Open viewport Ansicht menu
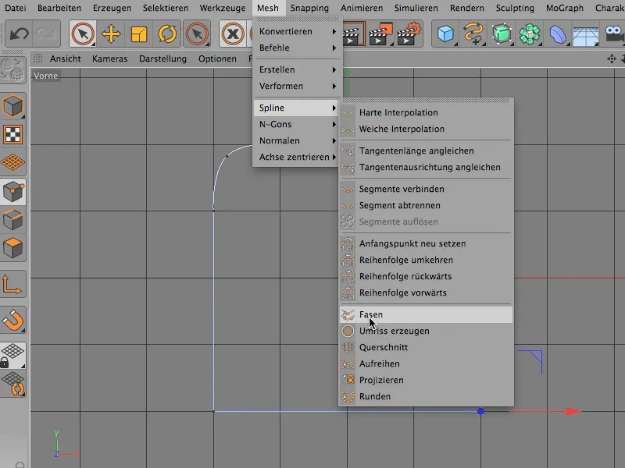This screenshot has height=468, width=625. [66, 59]
